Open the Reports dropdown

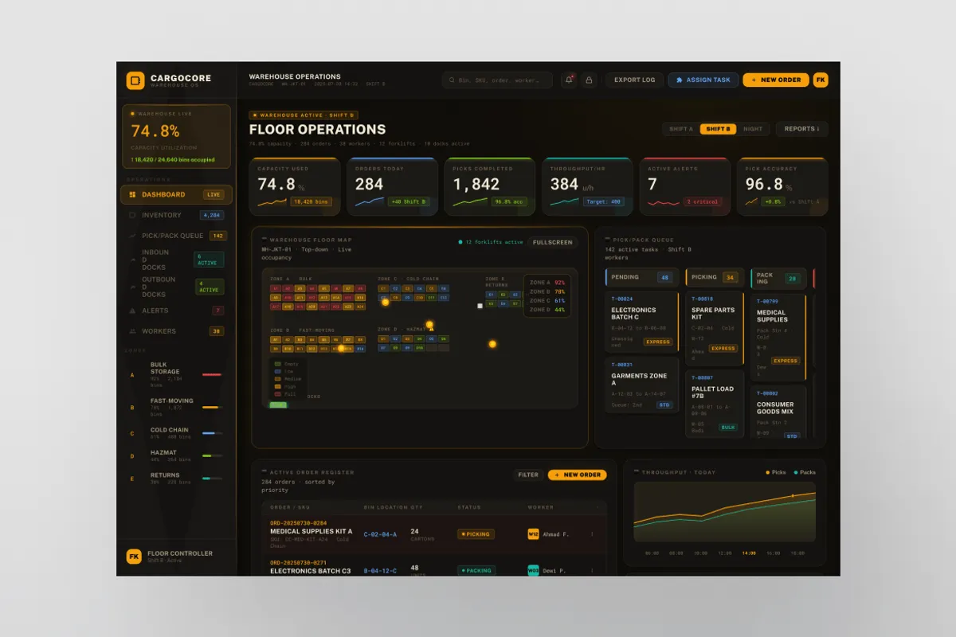point(801,129)
